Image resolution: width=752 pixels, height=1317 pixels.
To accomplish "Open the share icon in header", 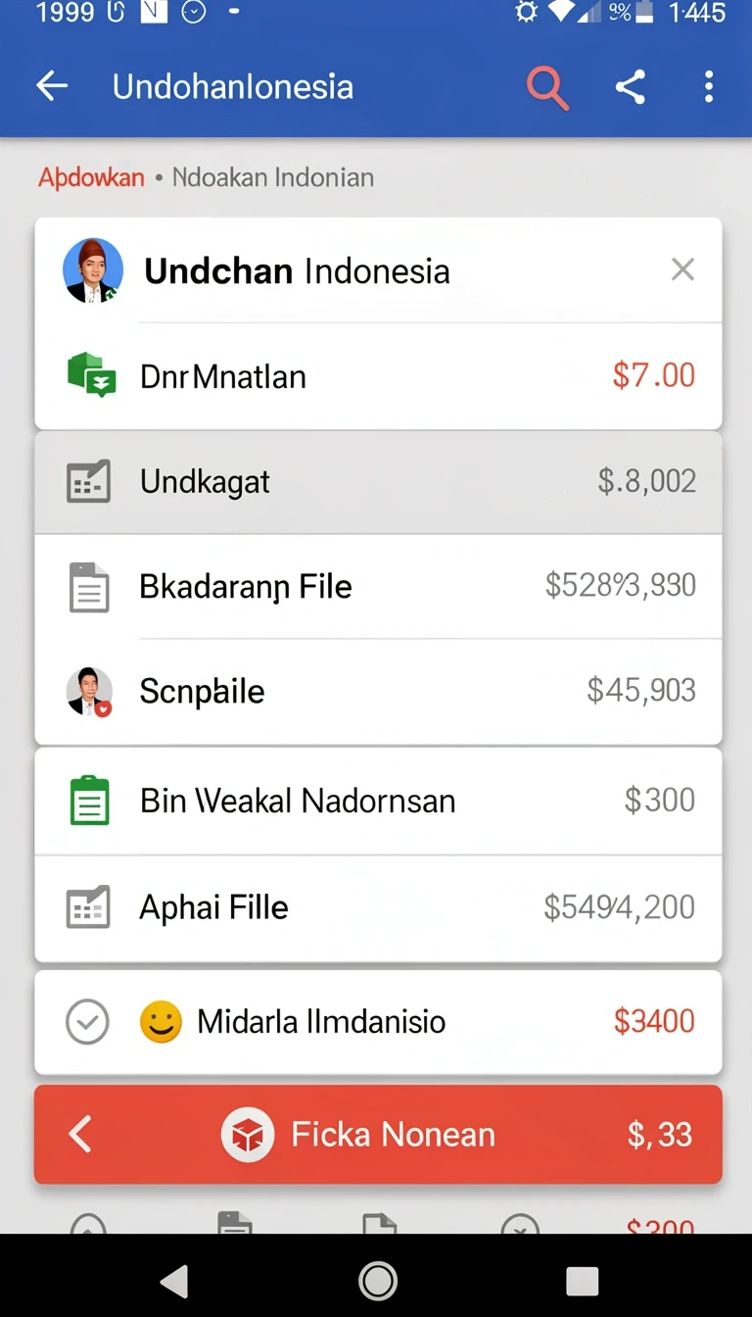I will [631, 87].
